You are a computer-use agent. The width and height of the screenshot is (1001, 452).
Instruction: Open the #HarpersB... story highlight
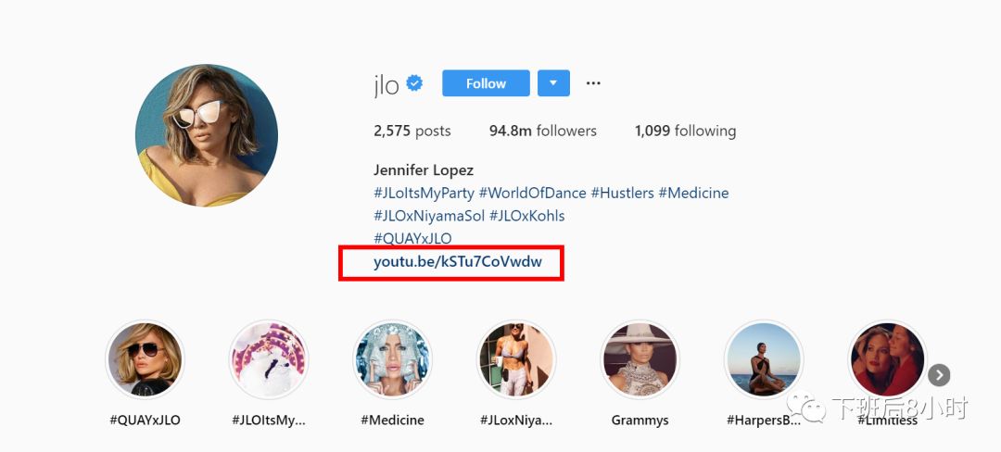click(763, 360)
